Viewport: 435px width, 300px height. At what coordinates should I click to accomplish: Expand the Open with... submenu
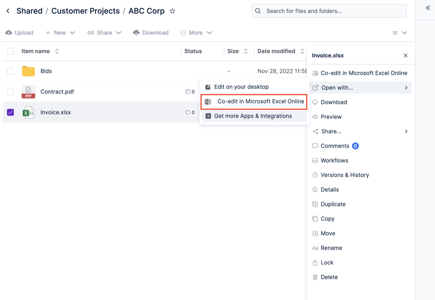[361, 88]
